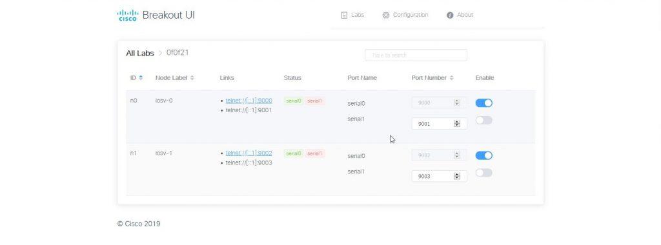Image resolution: width=661 pixels, height=245 pixels.
Task: Open telnet link for port 9002
Action: [249, 153]
